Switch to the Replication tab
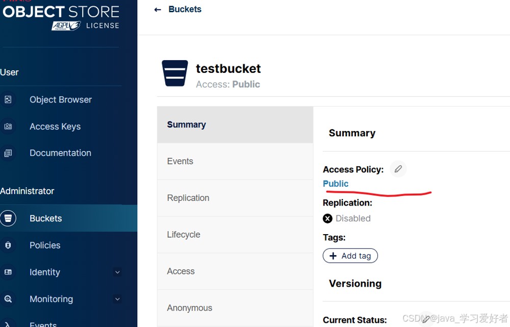 (235, 198)
